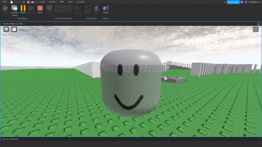Click the pop-out viewport icon
Viewport: 262px width, 147px height.
(258, 24)
